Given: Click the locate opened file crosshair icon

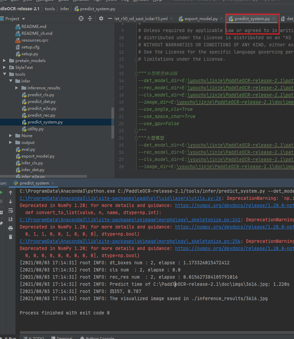Looking at the screenshot, I should 81,18.
